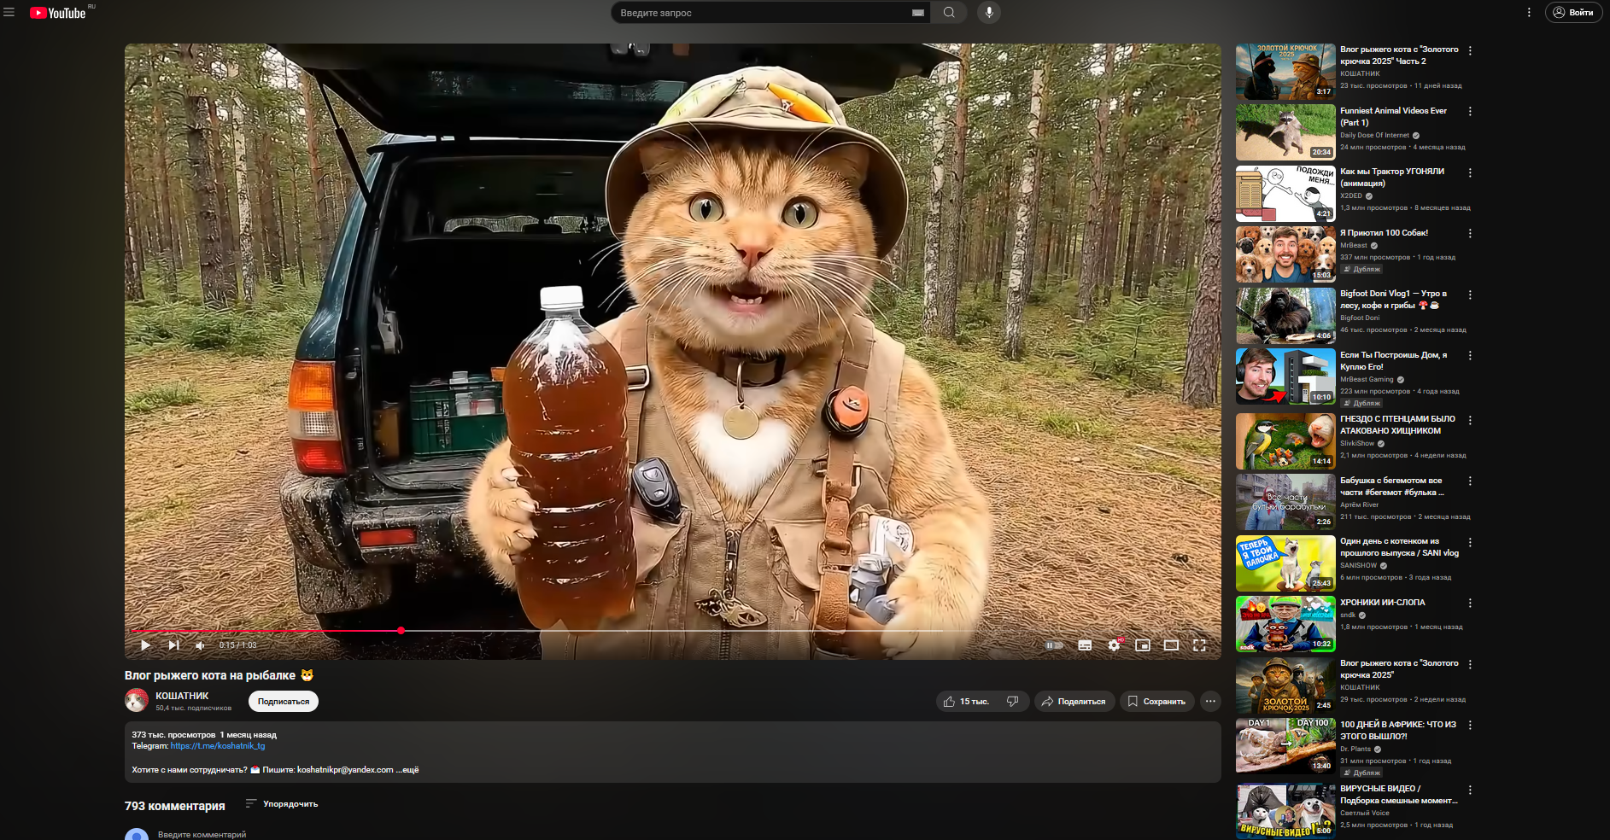Open the player settings gear
The image size is (1610, 840).
[x=1114, y=645]
